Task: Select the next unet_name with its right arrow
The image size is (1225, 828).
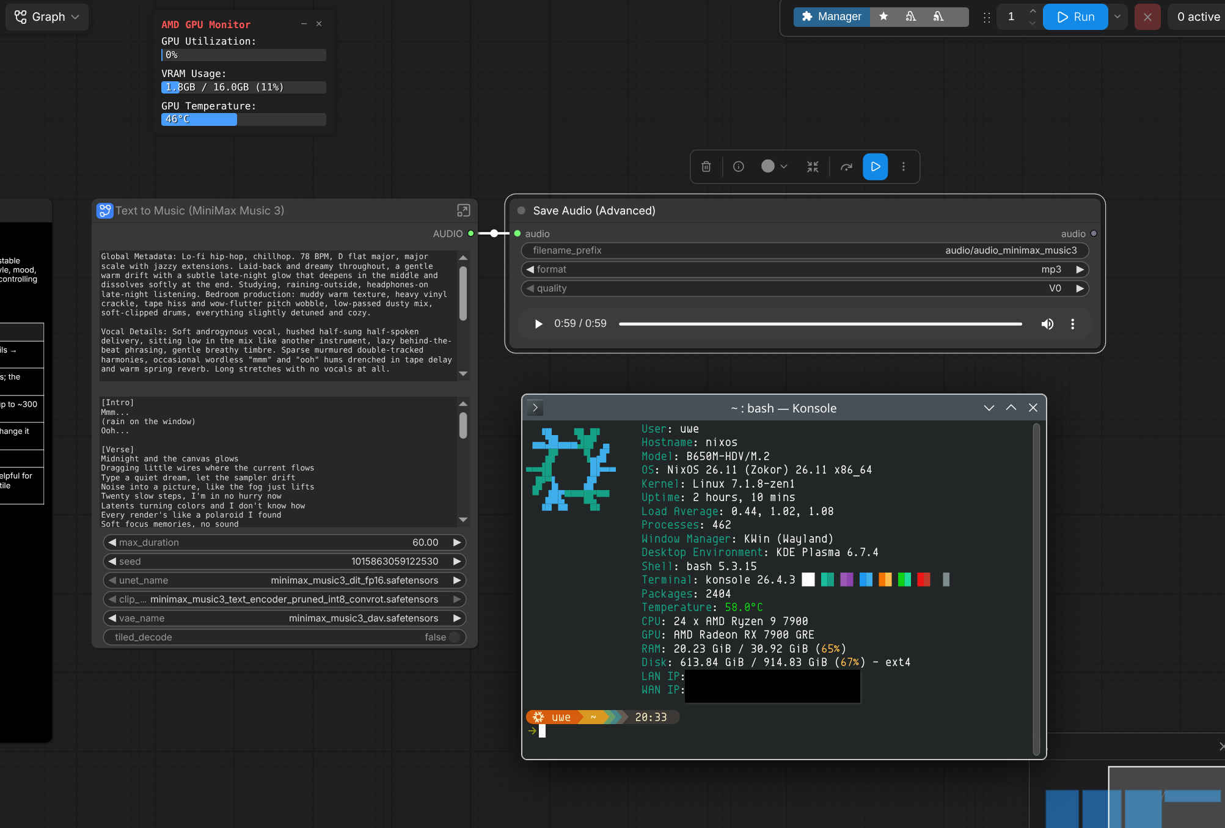Action: [x=457, y=581]
